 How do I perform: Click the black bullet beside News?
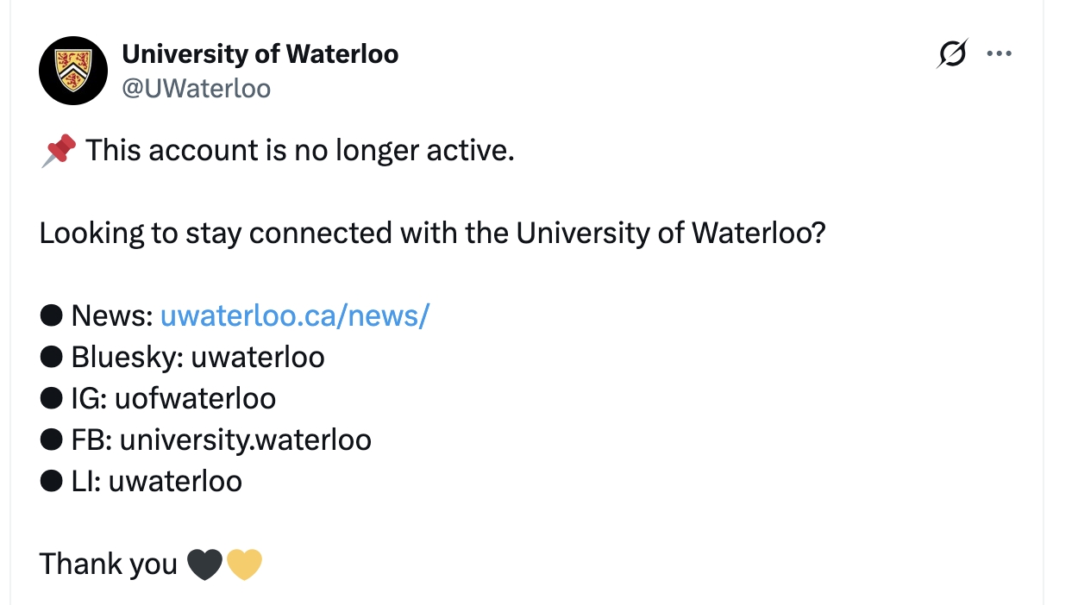[x=52, y=316]
